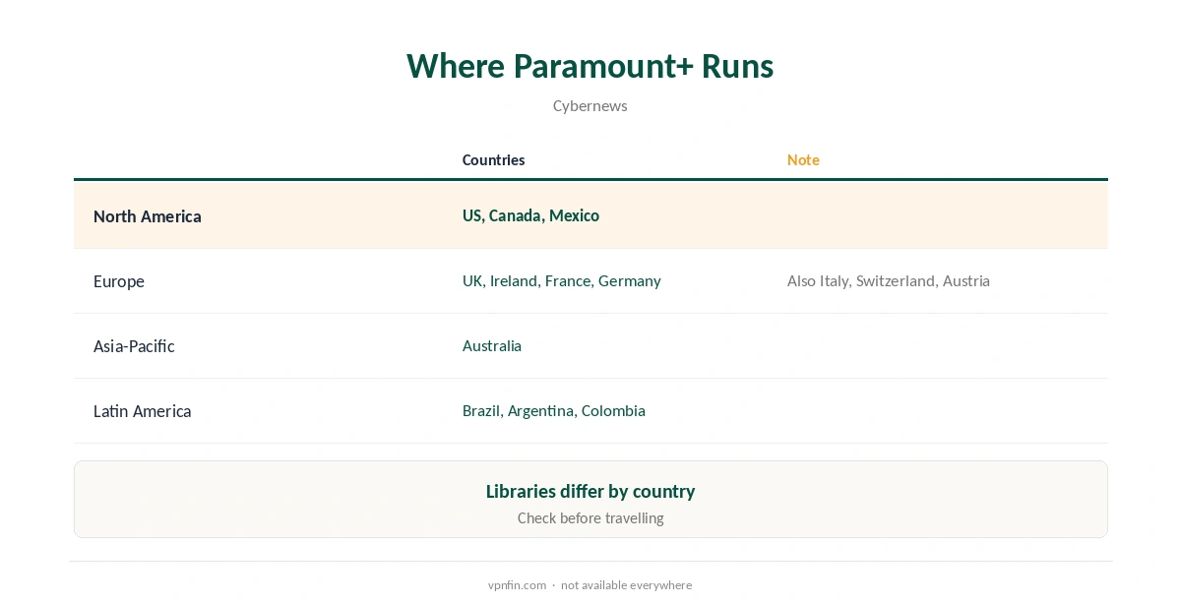Image resolution: width=1181 pixels, height=604 pixels.
Task: Select the Countries column header
Action: (x=493, y=160)
